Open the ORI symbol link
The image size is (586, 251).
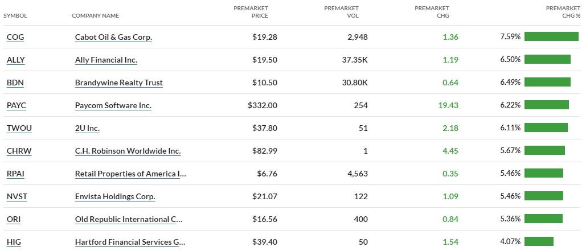click(x=15, y=219)
